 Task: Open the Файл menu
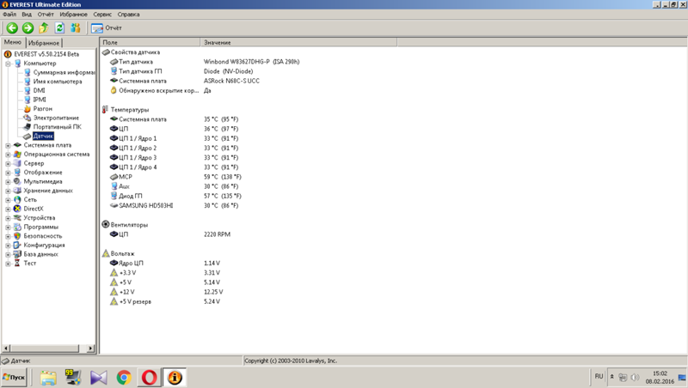[x=9, y=15]
